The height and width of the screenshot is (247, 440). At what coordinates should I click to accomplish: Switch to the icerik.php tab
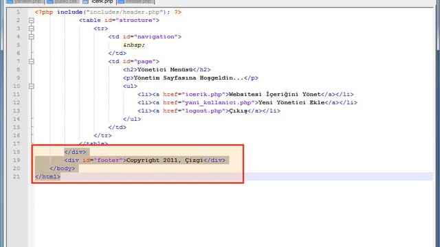(x=100, y=1)
